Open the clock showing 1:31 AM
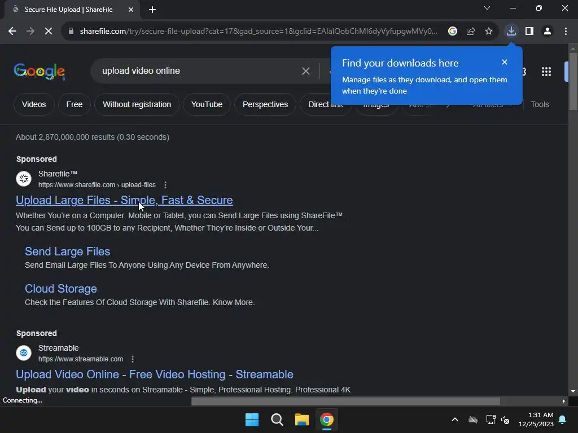578x433 pixels. [536, 419]
